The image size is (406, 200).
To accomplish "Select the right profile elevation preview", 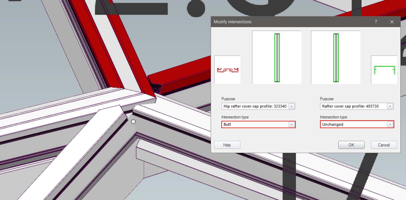I will 336,57.
